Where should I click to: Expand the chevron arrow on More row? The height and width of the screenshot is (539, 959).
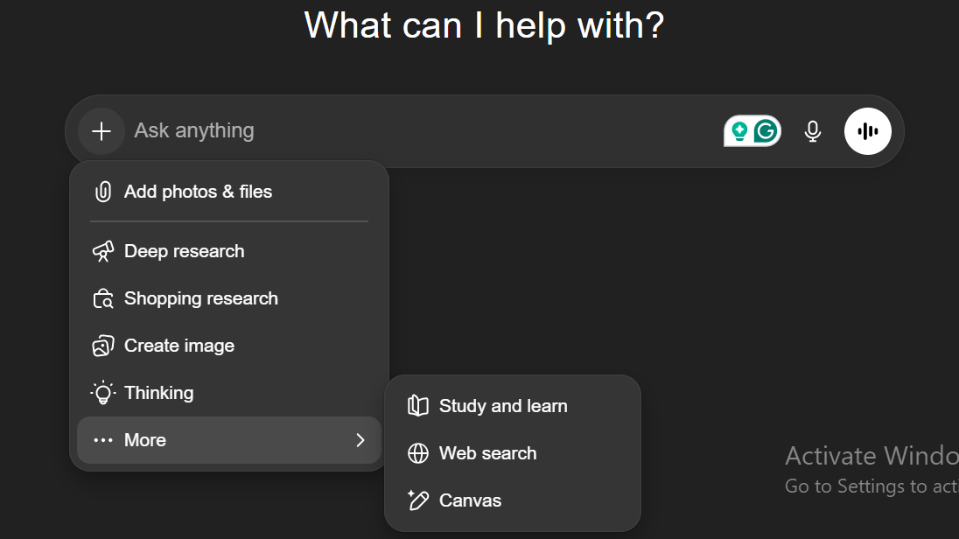360,440
